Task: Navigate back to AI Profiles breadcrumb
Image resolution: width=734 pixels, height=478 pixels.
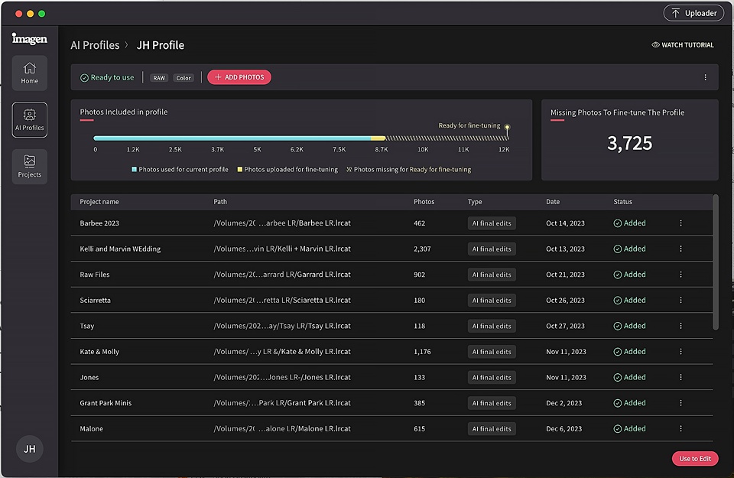Action: click(95, 45)
